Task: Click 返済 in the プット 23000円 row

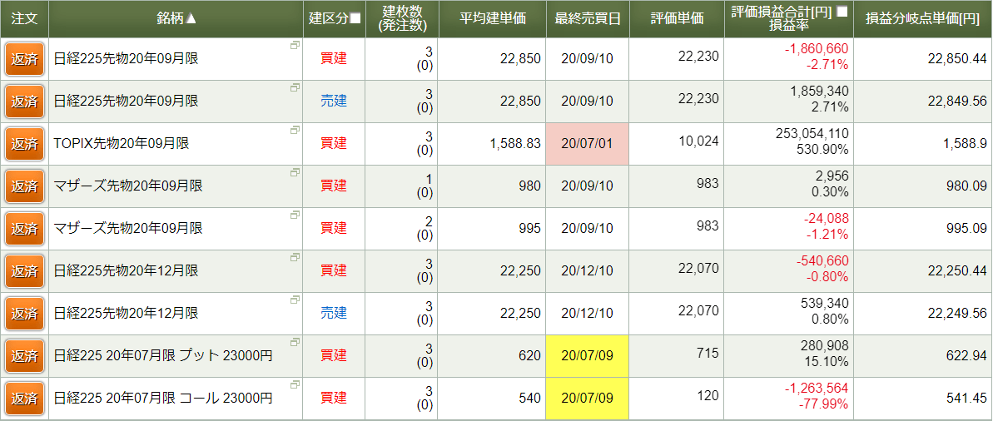Action: (x=24, y=356)
